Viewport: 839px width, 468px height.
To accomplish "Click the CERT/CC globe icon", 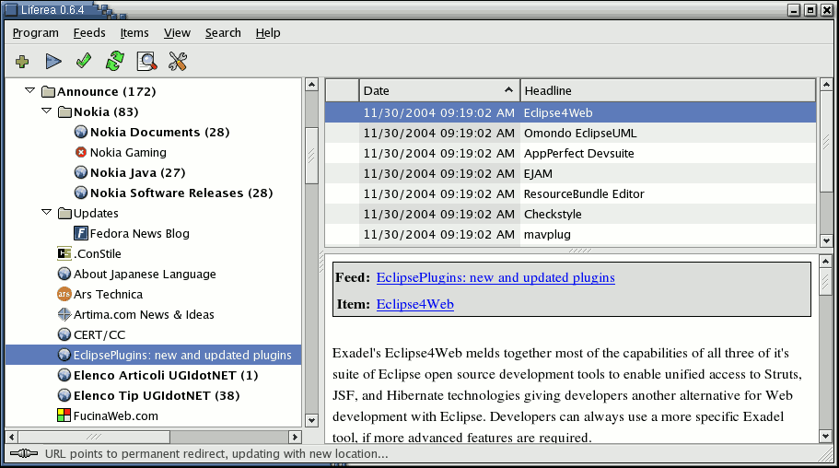I will [64, 334].
